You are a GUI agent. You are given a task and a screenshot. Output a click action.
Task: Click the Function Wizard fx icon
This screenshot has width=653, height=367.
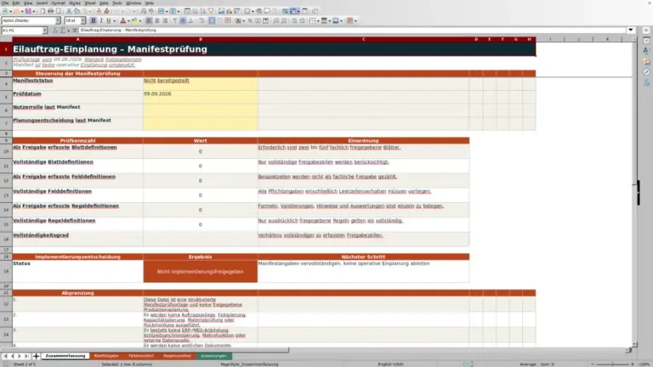(55, 31)
